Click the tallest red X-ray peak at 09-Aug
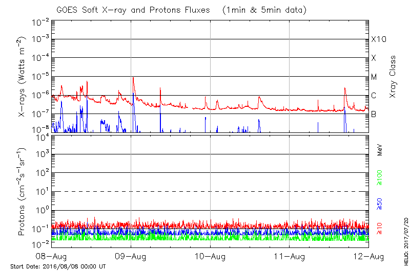Image resolution: width=410 pixels, height=271 pixels. tap(133, 78)
